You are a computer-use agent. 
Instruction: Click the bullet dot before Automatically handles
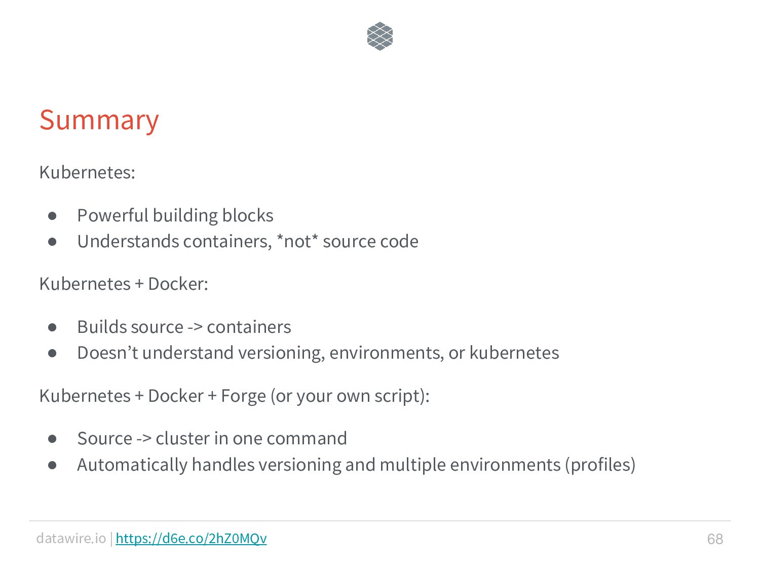coord(52,465)
